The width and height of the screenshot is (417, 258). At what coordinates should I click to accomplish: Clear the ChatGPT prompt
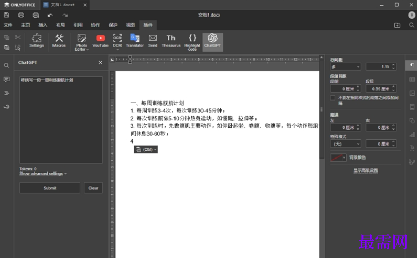point(93,188)
